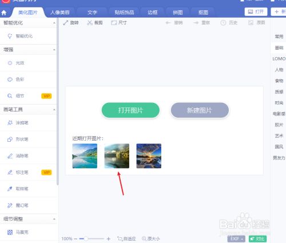
Task: Select the 取样笔 eyedropper pen
Action: point(29,189)
